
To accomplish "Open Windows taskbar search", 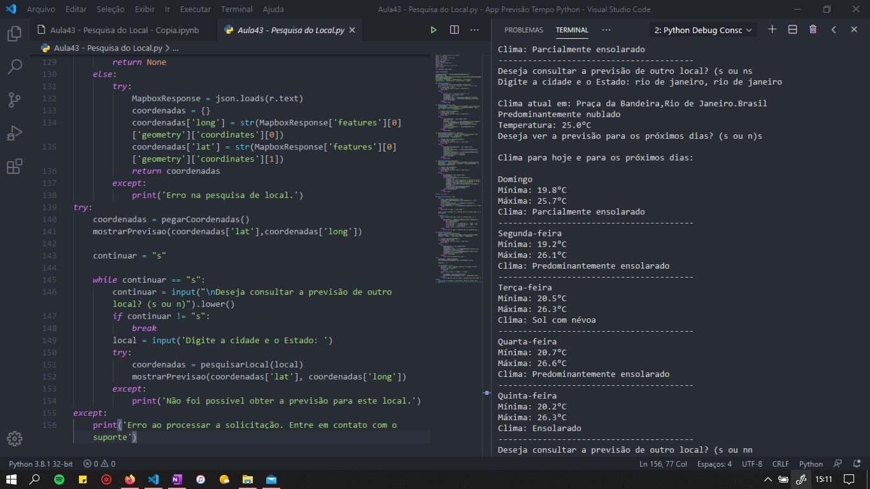I will pos(35,479).
